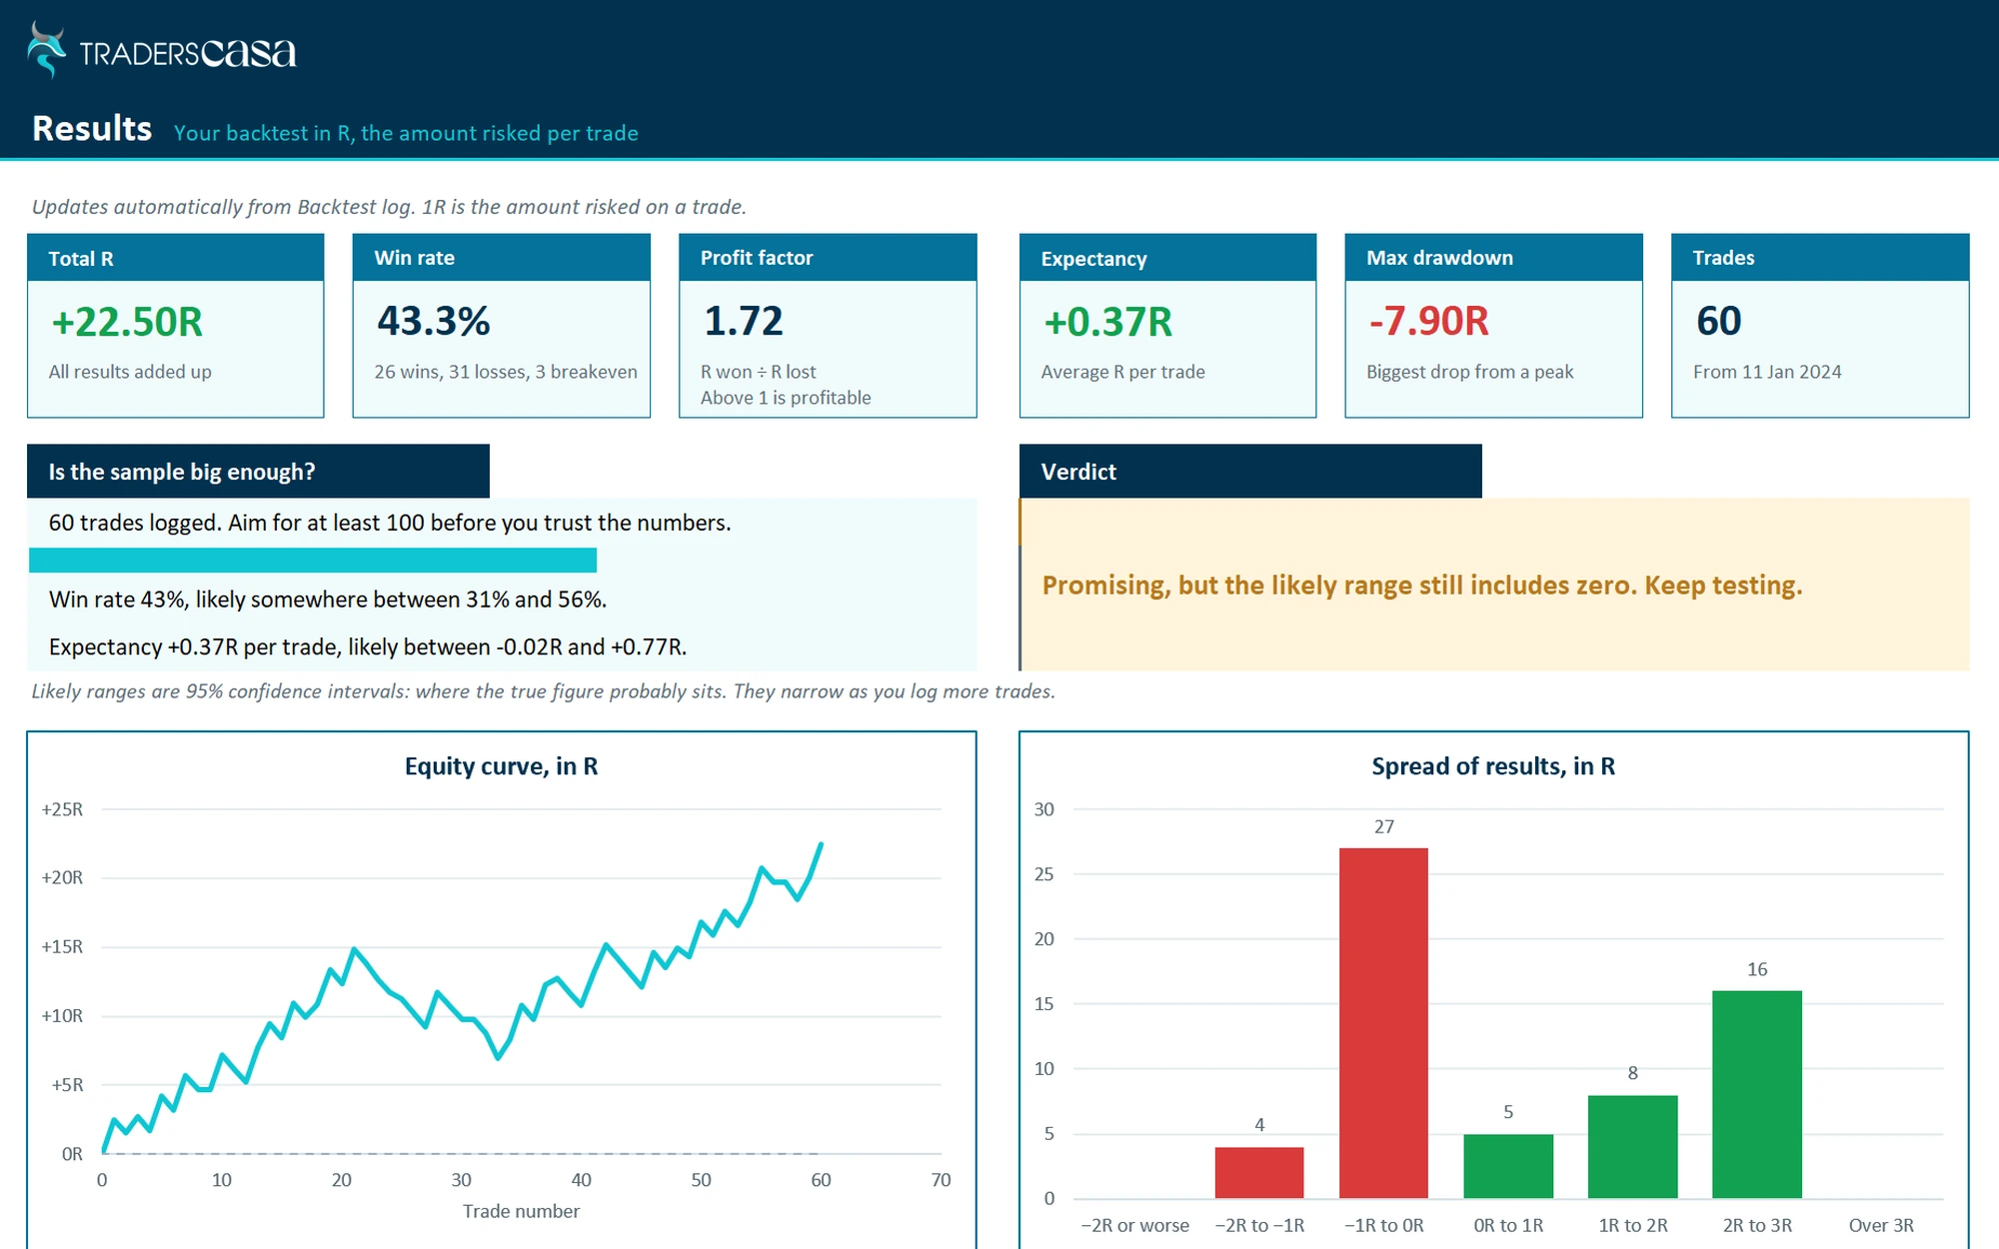Click the 70 tick on the Trade number axis
1999x1249 pixels.
941,1180
